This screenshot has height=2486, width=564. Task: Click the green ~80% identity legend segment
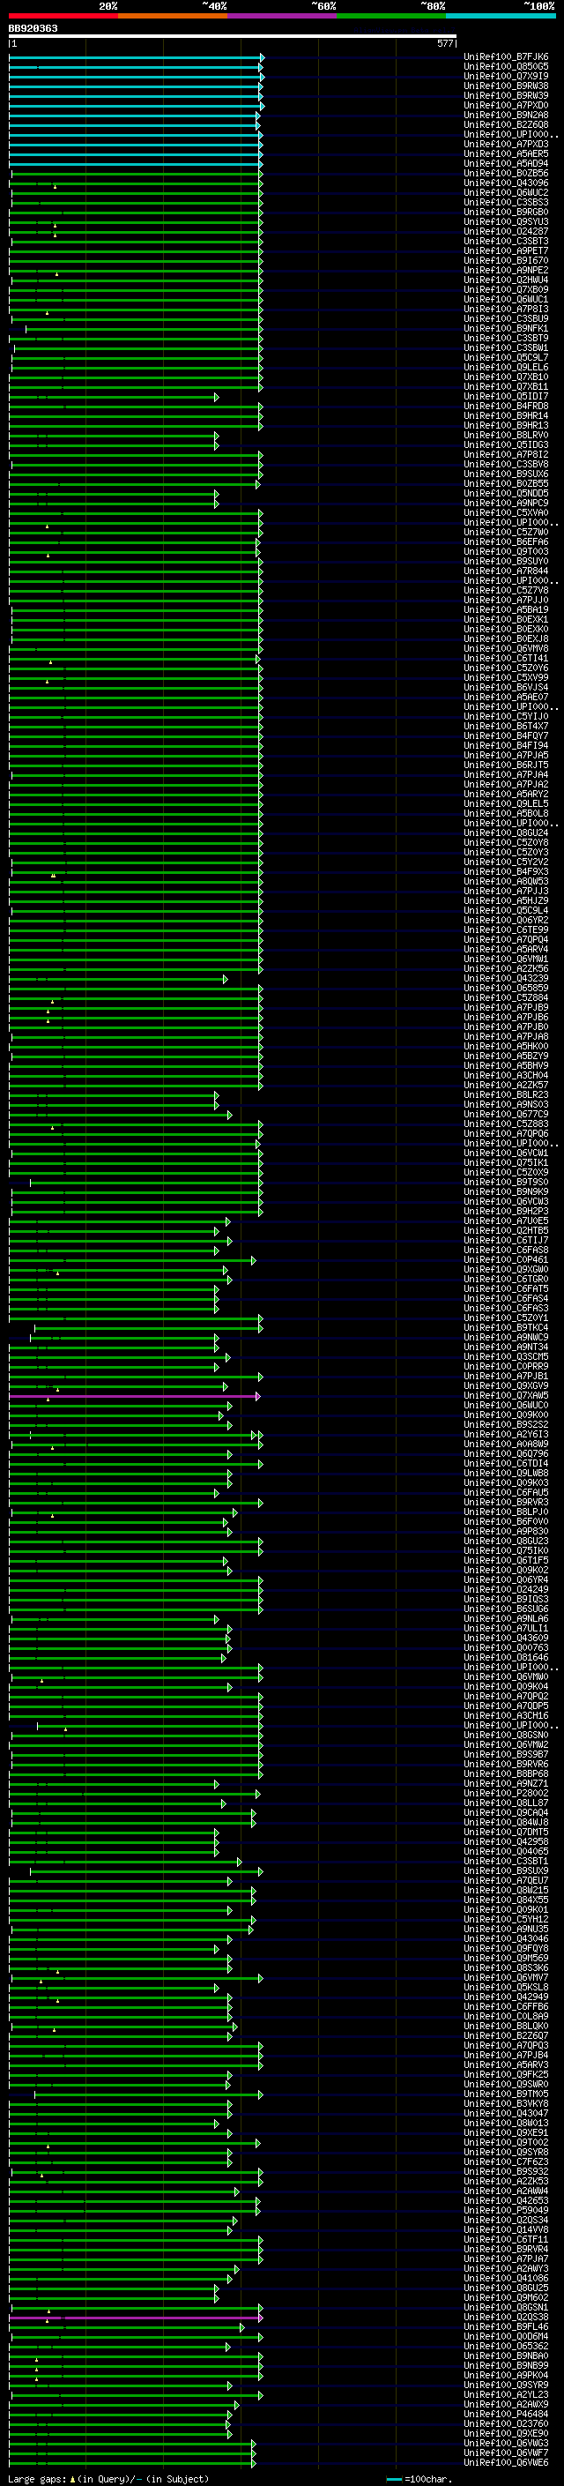click(391, 16)
